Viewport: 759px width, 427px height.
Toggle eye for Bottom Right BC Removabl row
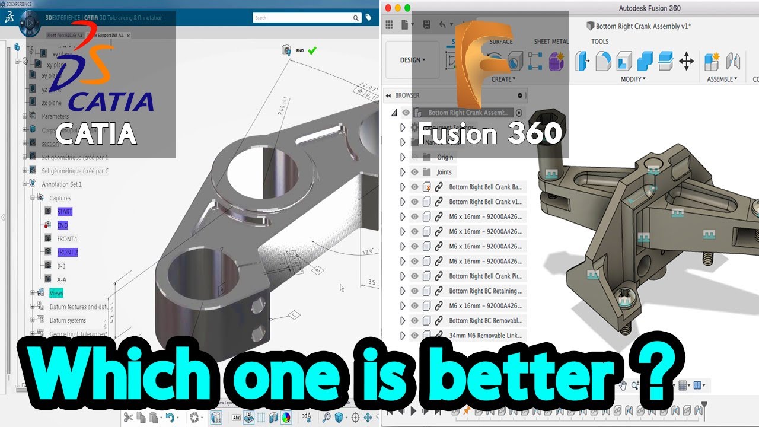click(x=414, y=320)
